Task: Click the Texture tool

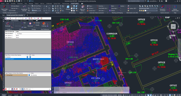Action: (112, 11)
